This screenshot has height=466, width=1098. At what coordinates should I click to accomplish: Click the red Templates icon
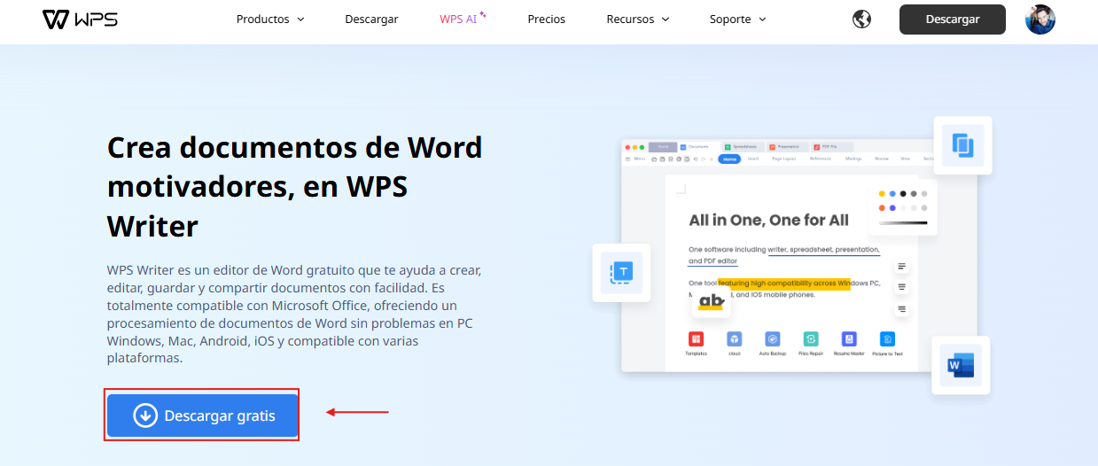[x=696, y=339]
